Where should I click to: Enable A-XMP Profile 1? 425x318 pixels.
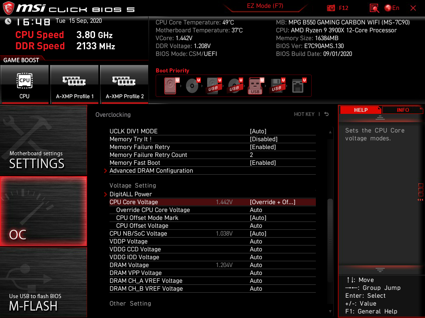[75, 84]
